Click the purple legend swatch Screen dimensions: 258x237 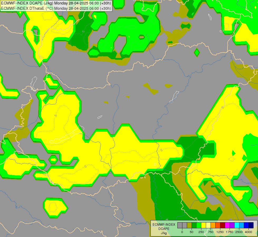(232, 225)
